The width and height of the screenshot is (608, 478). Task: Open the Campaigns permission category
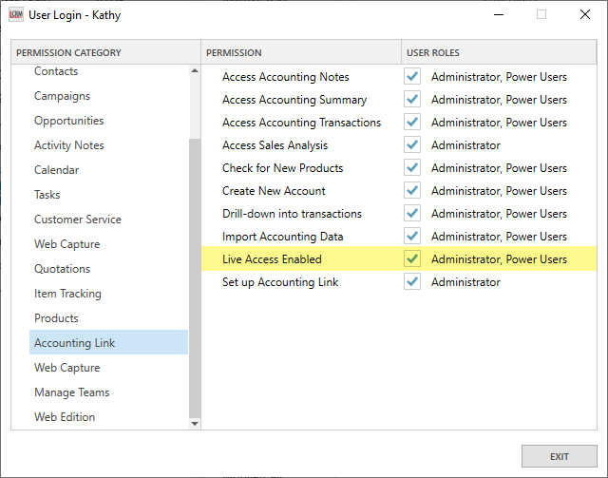[62, 96]
